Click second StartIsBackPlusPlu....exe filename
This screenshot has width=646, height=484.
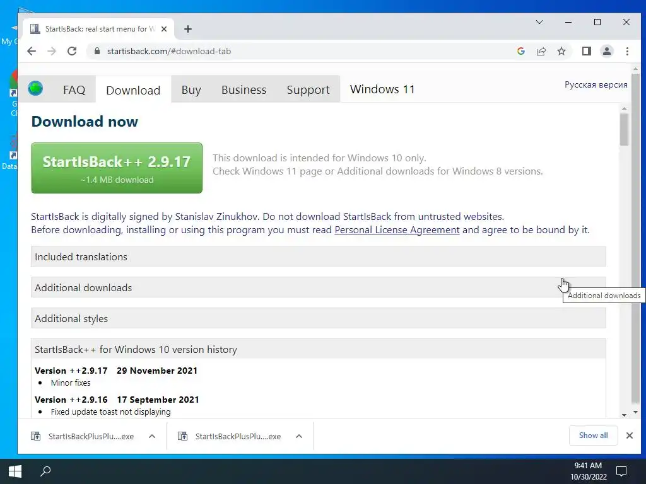click(238, 436)
